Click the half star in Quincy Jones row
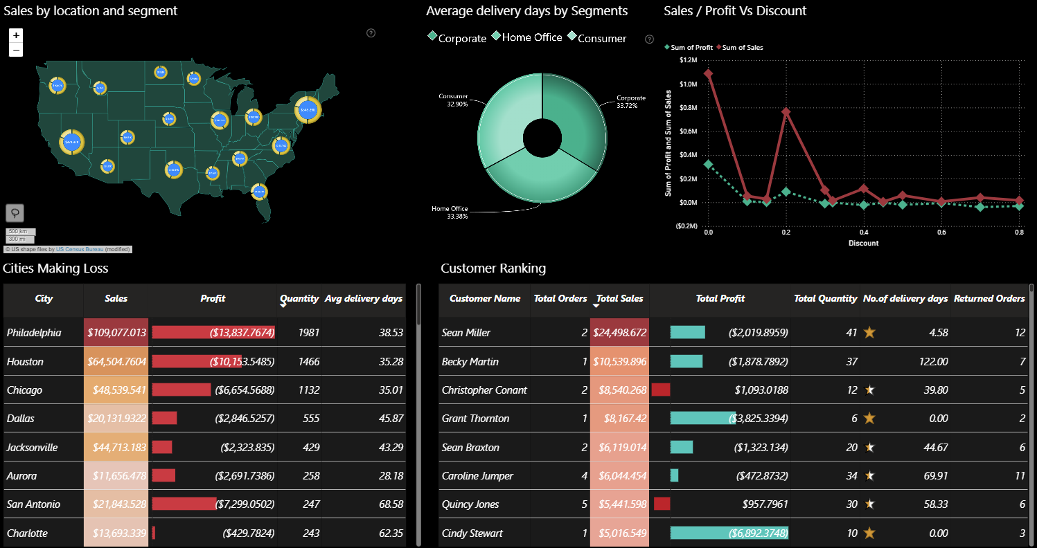Image resolution: width=1037 pixels, height=548 pixels. click(869, 504)
